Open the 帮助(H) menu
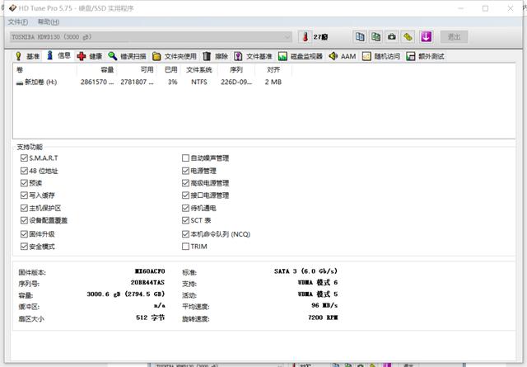This screenshot has height=367, width=527. click(x=49, y=22)
